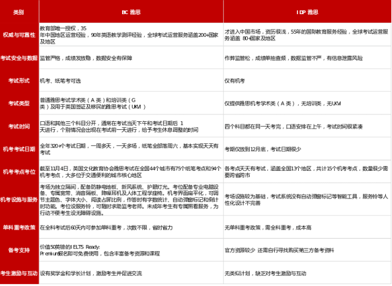Select cell 考期仅放到12月底，考试日期很少
Image resolution: width=392 pixels, height=286 pixels.
coord(307,149)
